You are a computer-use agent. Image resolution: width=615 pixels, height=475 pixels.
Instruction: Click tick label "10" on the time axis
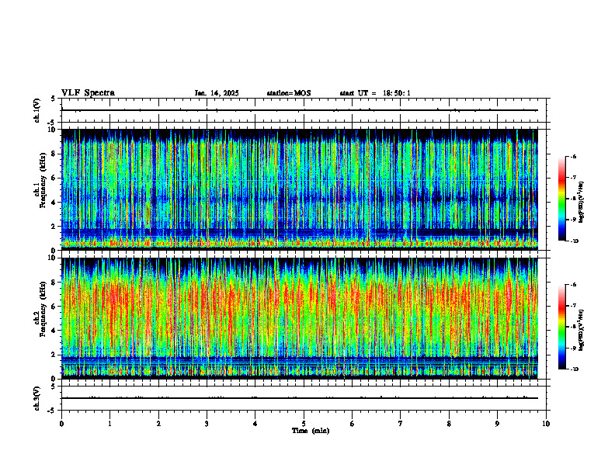coord(546,424)
